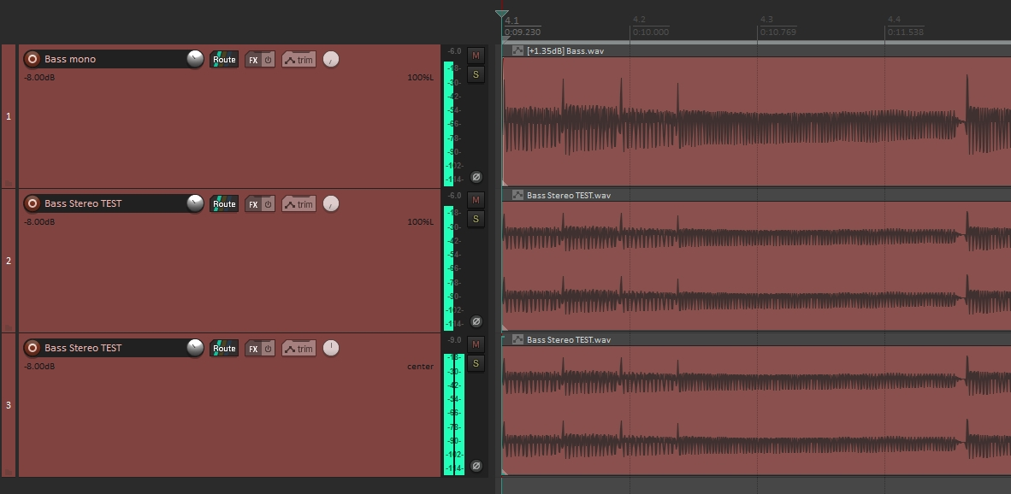Open trim automation mode menu on track 3

pyautogui.click(x=299, y=349)
